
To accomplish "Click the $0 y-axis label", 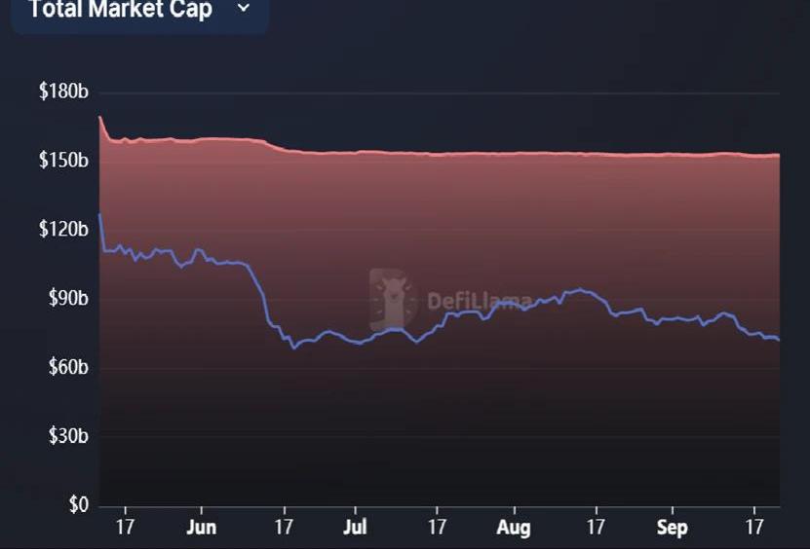I will click(76, 505).
